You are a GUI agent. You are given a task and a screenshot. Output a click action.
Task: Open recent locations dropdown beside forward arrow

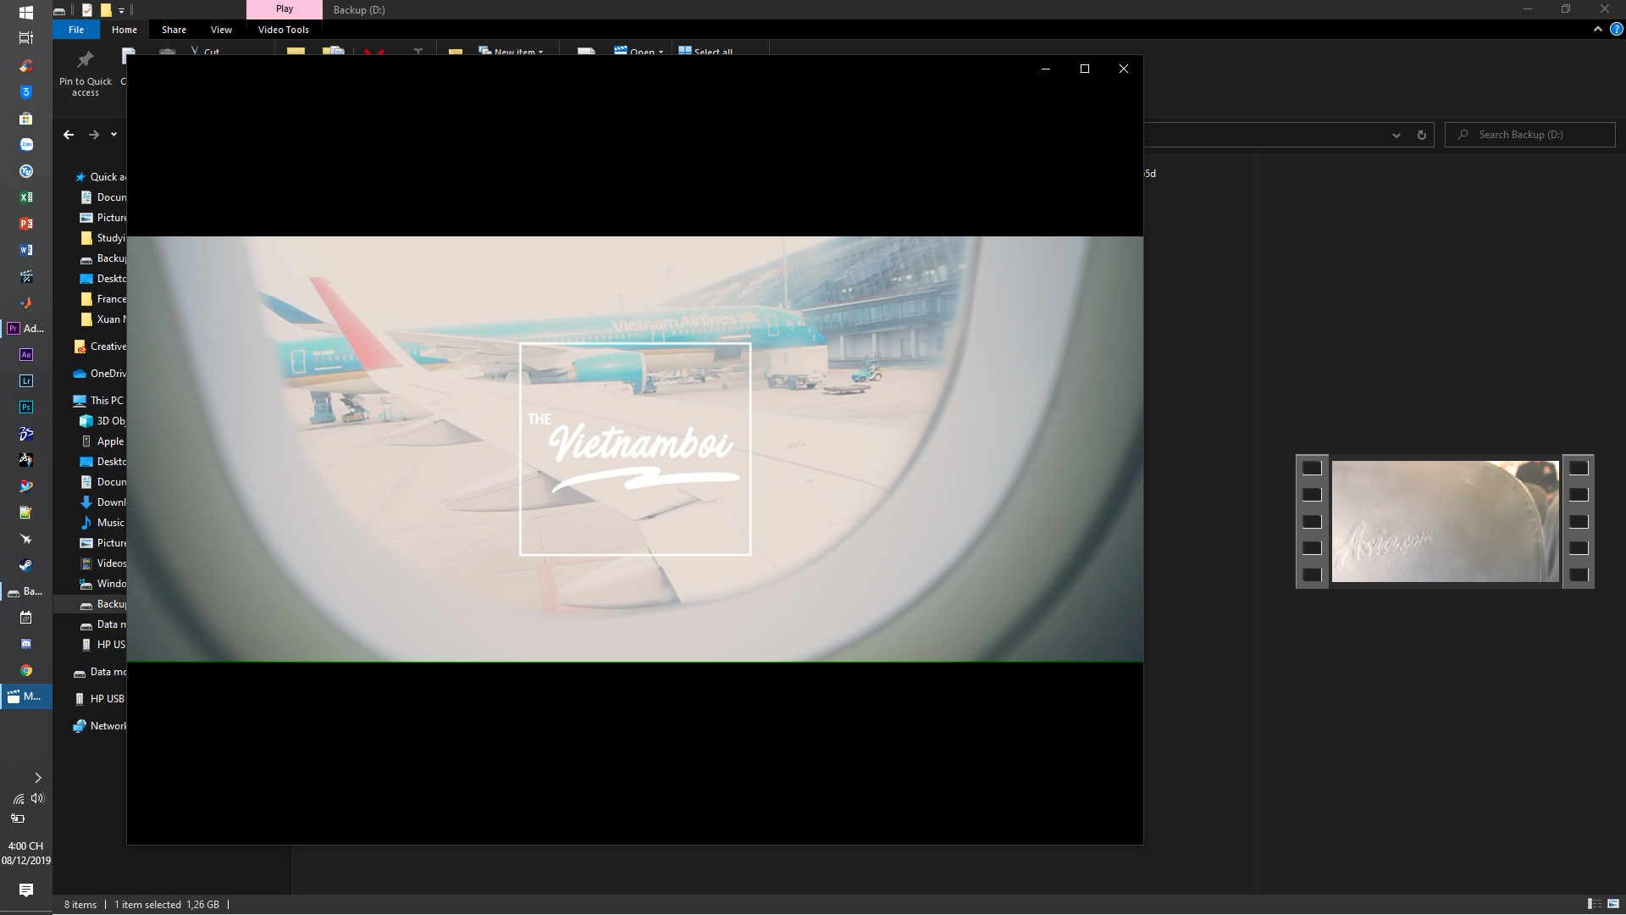point(113,135)
